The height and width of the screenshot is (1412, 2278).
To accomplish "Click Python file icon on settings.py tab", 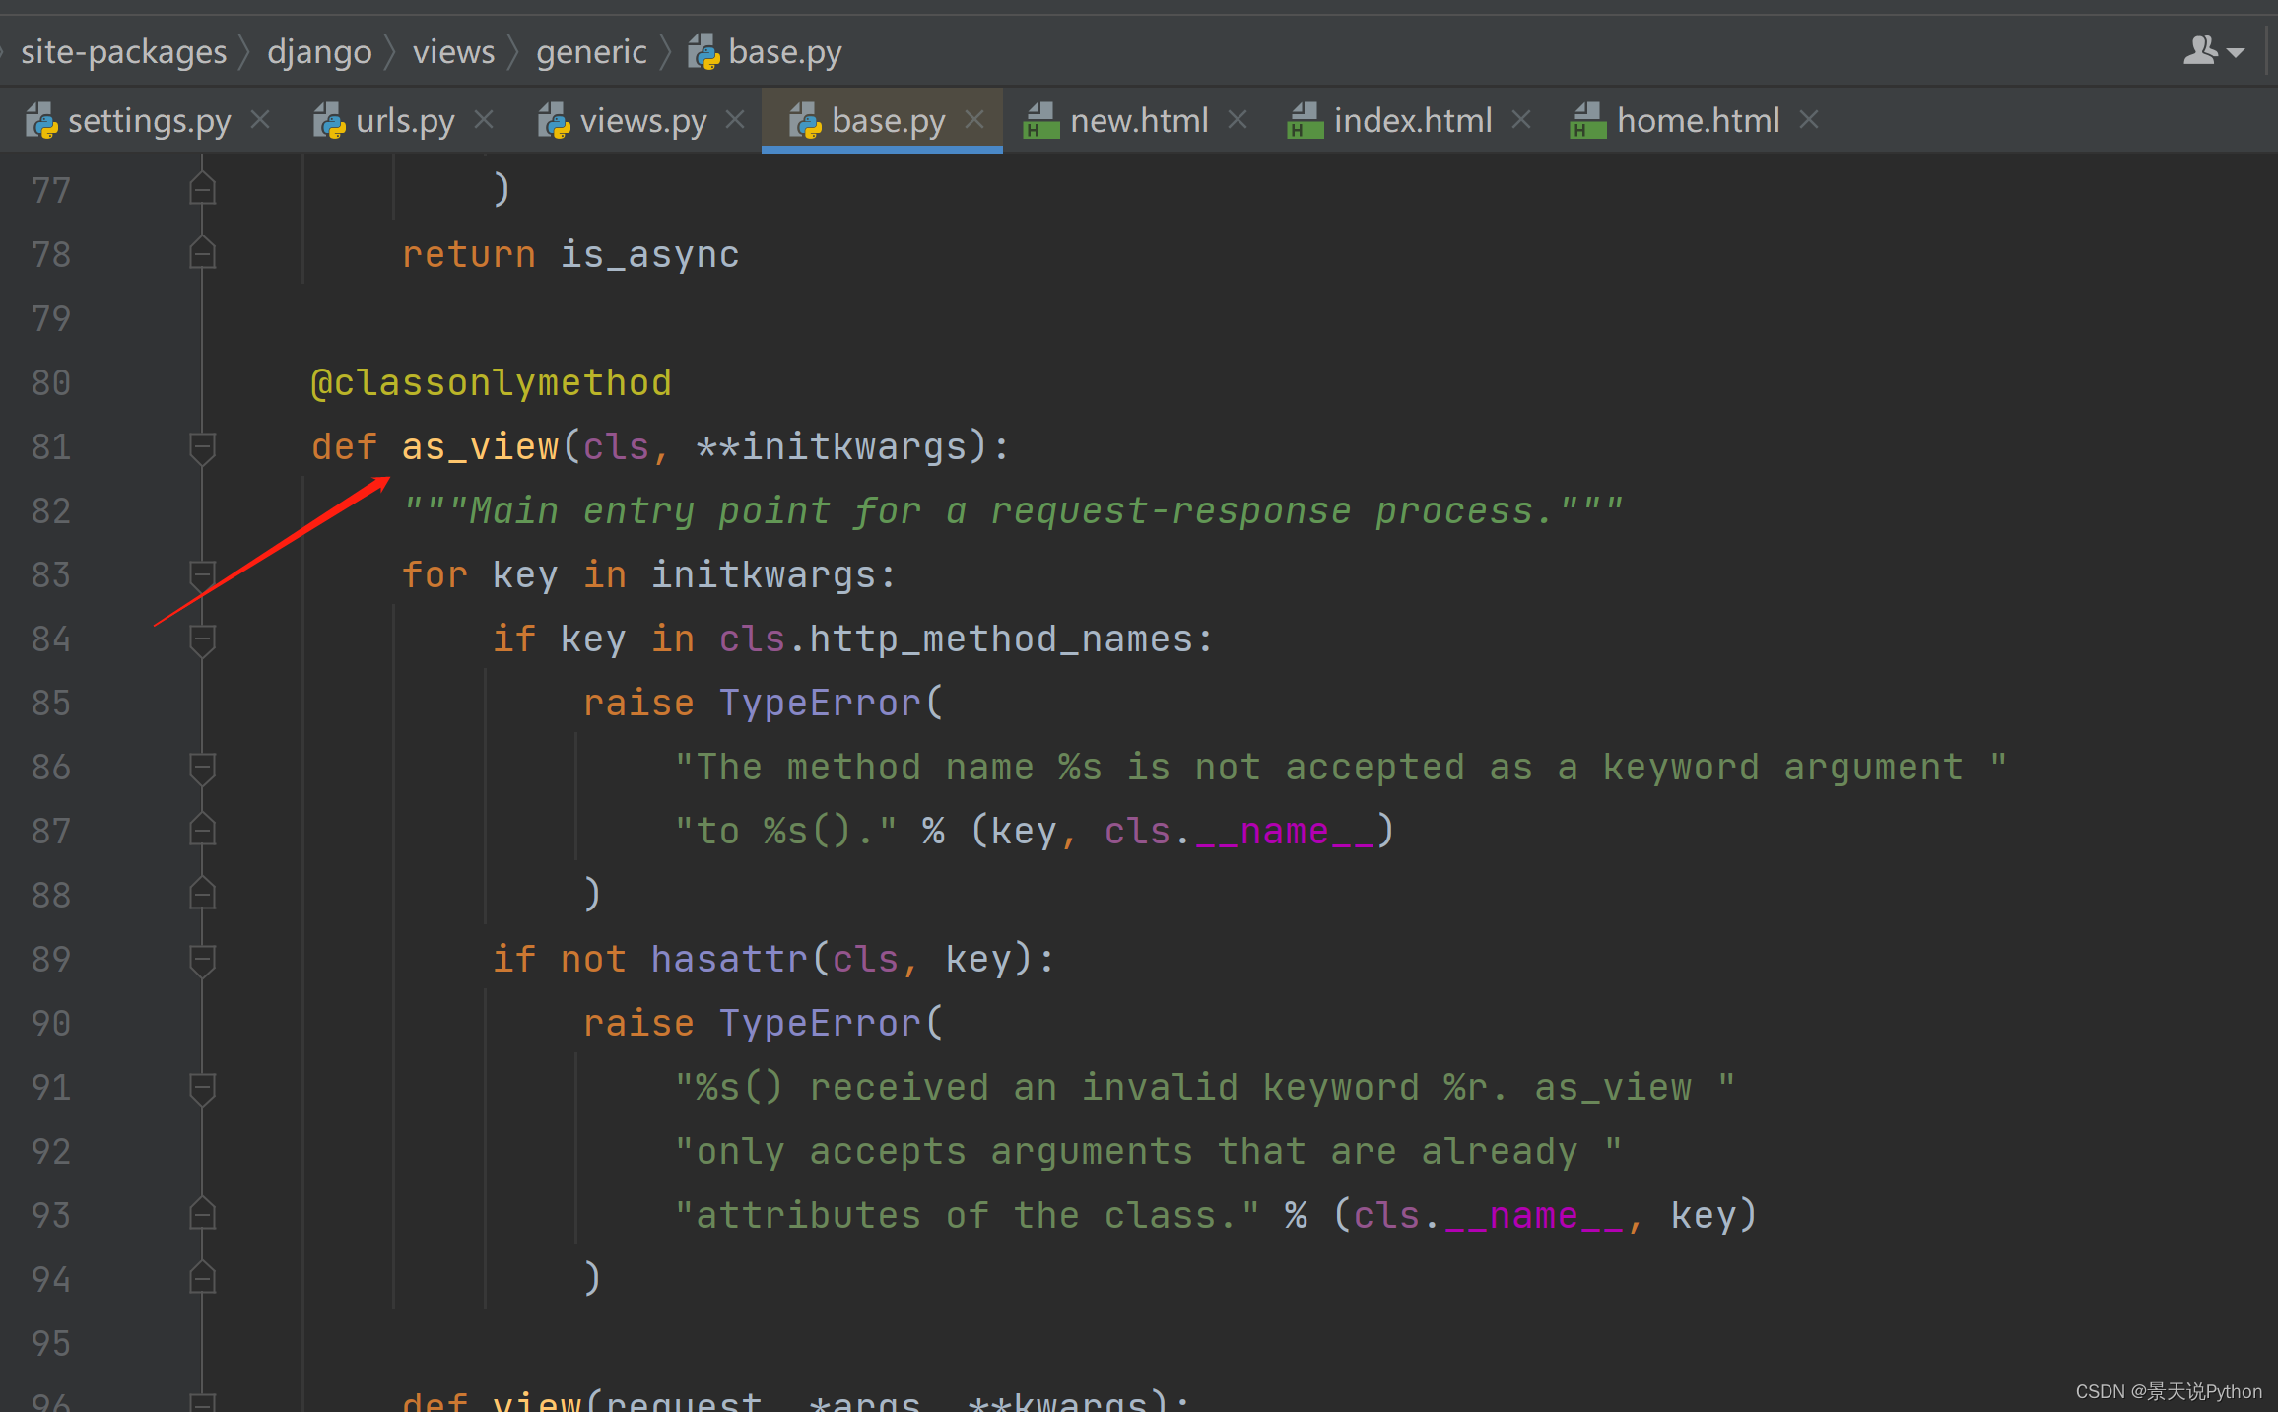I will pos(42,121).
